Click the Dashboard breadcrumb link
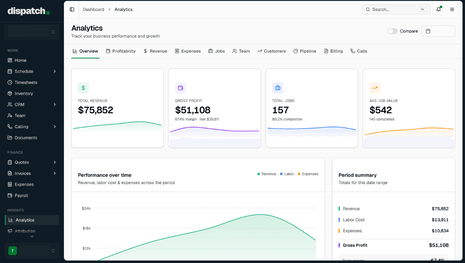Image resolution: width=465 pixels, height=263 pixels. 94,10
